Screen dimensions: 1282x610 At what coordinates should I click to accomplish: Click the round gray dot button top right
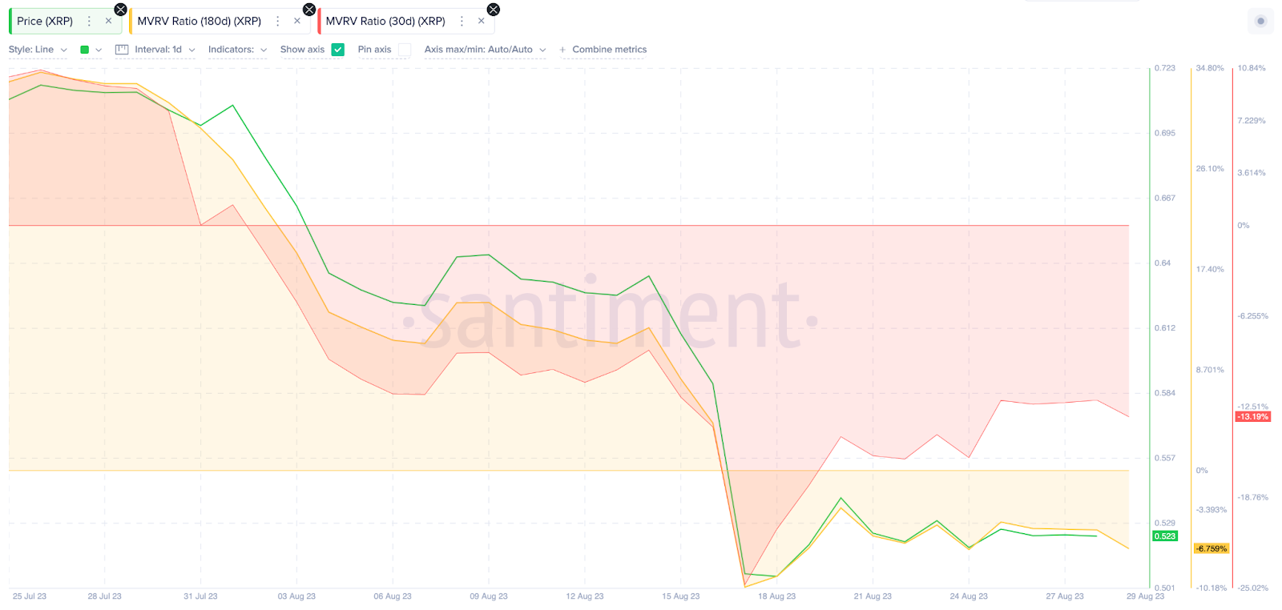click(x=1260, y=22)
